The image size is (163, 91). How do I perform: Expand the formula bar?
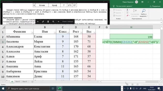[x=161, y=22]
